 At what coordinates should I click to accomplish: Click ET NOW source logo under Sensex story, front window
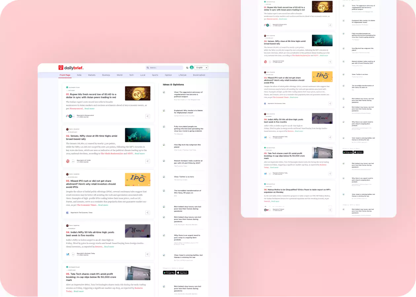(68, 161)
